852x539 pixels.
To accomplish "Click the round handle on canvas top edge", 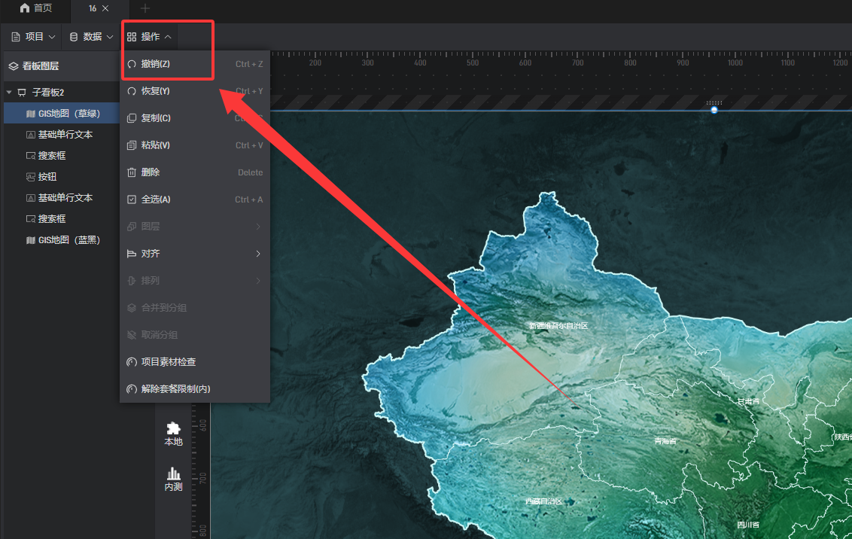I will click(714, 110).
